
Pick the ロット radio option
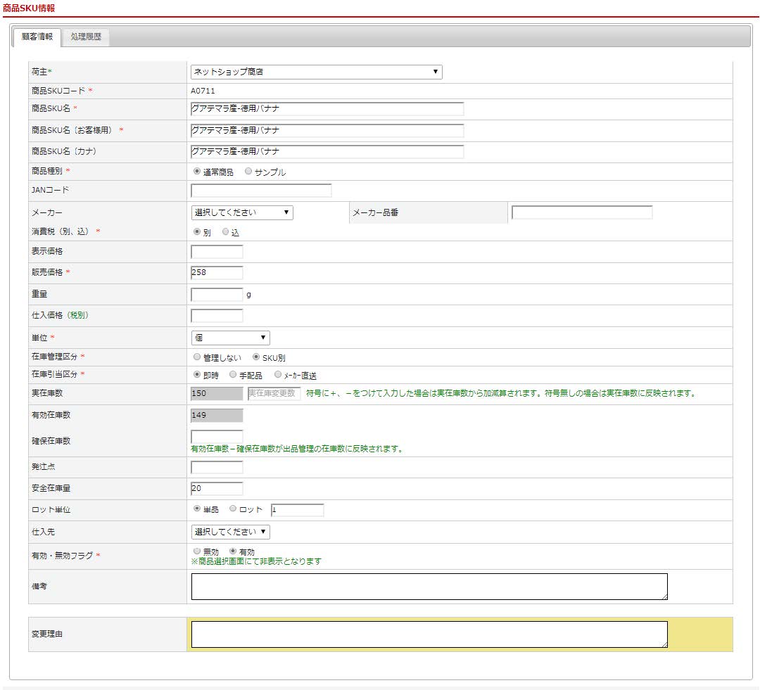[x=234, y=509]
